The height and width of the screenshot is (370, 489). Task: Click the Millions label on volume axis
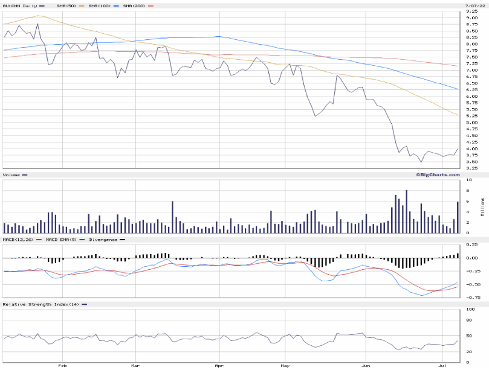[482, 206]
